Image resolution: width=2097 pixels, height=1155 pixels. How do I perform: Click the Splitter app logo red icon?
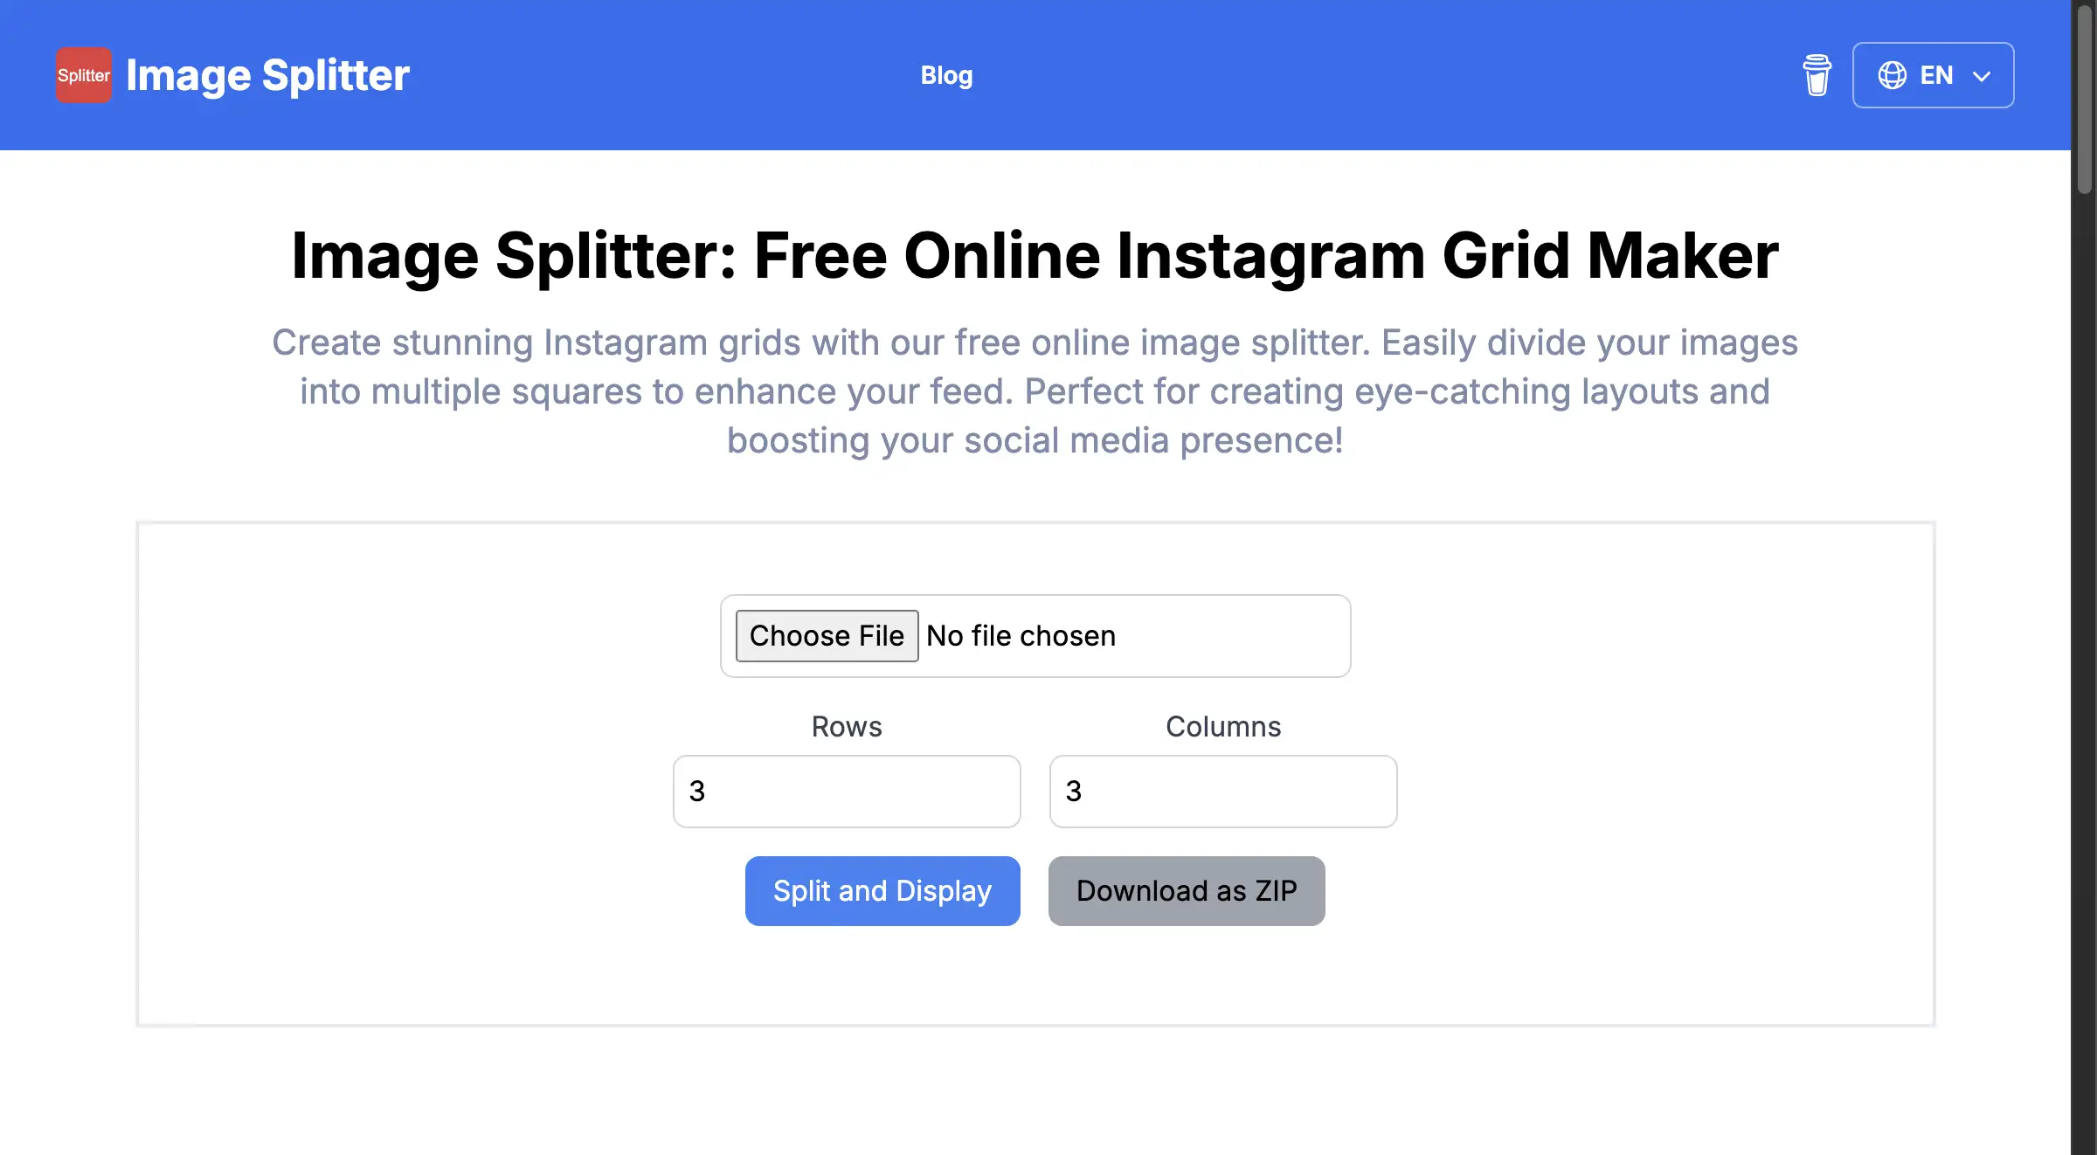[x=84, y=75]
